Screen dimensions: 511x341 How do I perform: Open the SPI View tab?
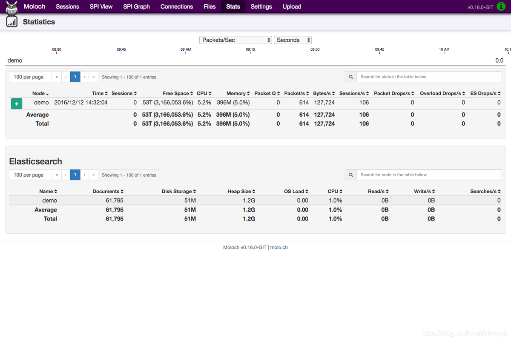tap(101, 6)
